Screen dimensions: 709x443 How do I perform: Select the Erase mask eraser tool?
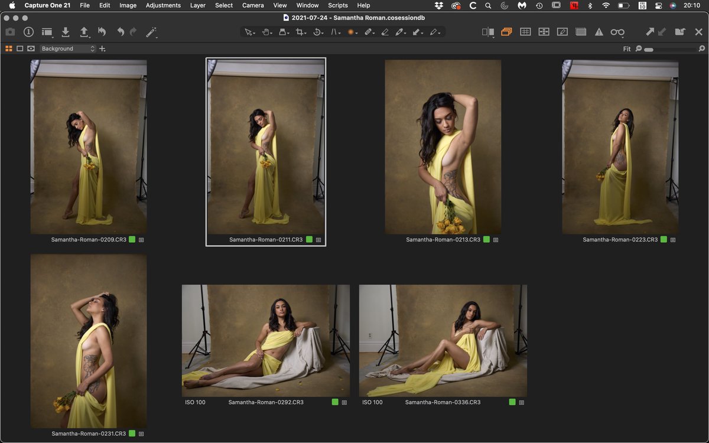pos(385,32)
